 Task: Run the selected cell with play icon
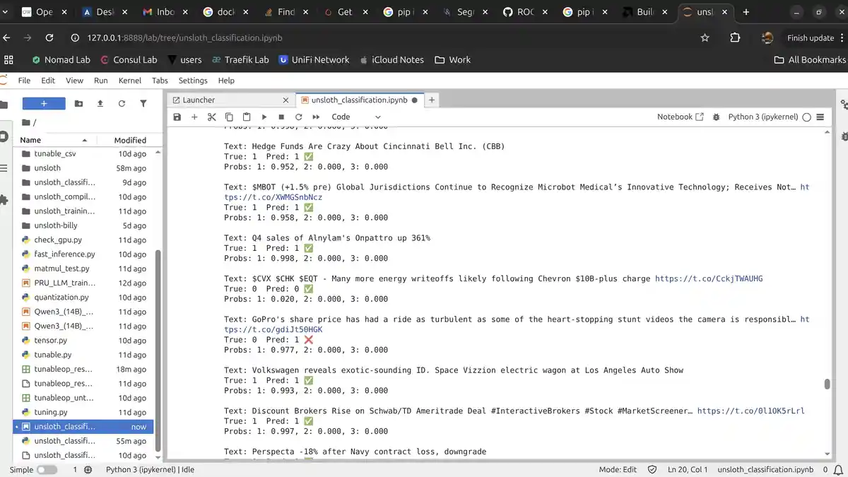click(x=264, y=117)
